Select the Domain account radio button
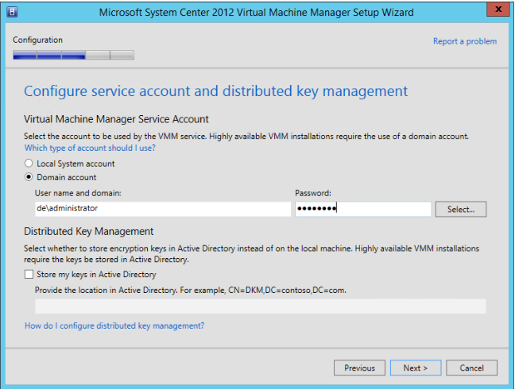Screen dimensions: 515x389 [x=30, y=177]
